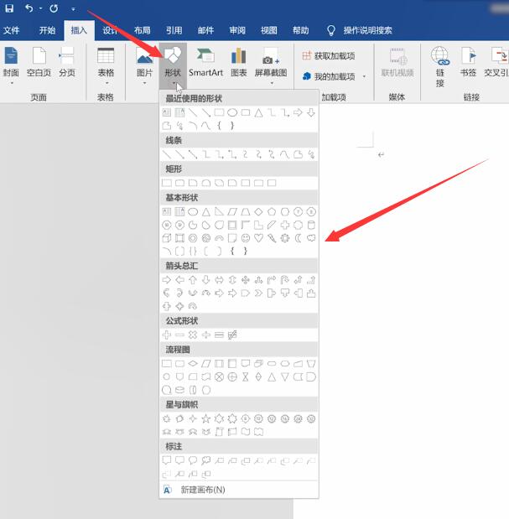Select the summing junction in 流程图
Screen dimensions: 509x519
pyautogui.click(x=219, y=377)
